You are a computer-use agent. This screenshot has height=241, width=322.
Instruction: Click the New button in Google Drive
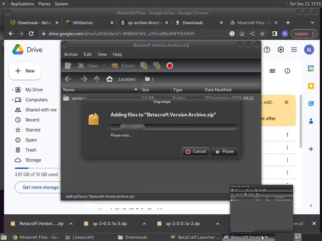(25, 71)
